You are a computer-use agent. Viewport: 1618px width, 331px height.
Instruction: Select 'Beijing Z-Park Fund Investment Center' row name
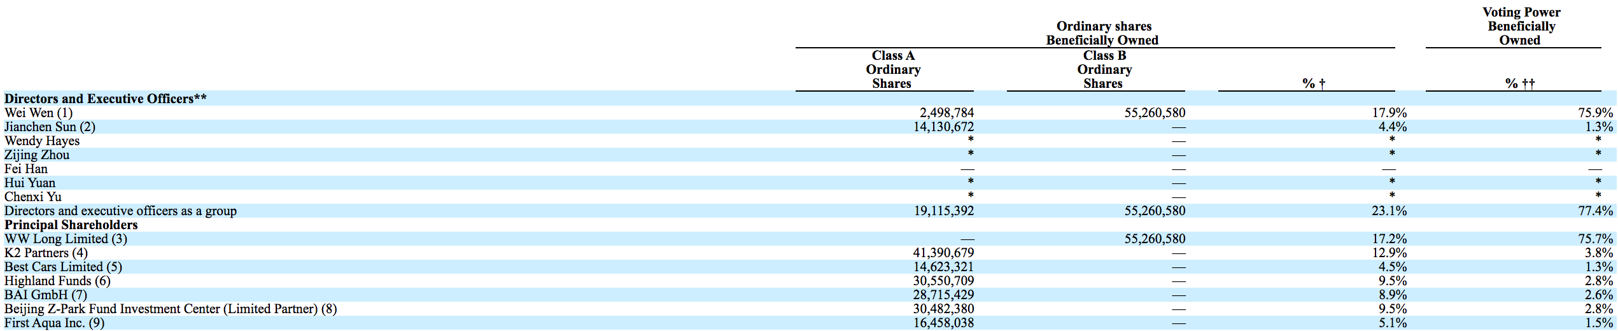tap(171, 309)
